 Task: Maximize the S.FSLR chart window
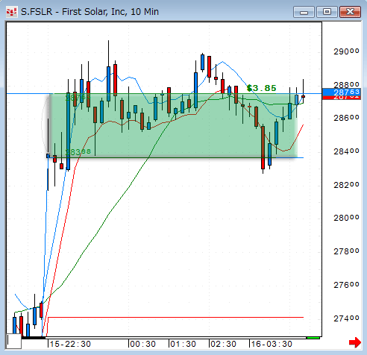point(327,12)
